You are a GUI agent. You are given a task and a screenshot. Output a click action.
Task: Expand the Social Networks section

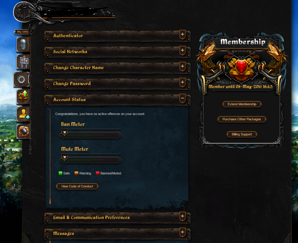(x=182, y=51)
